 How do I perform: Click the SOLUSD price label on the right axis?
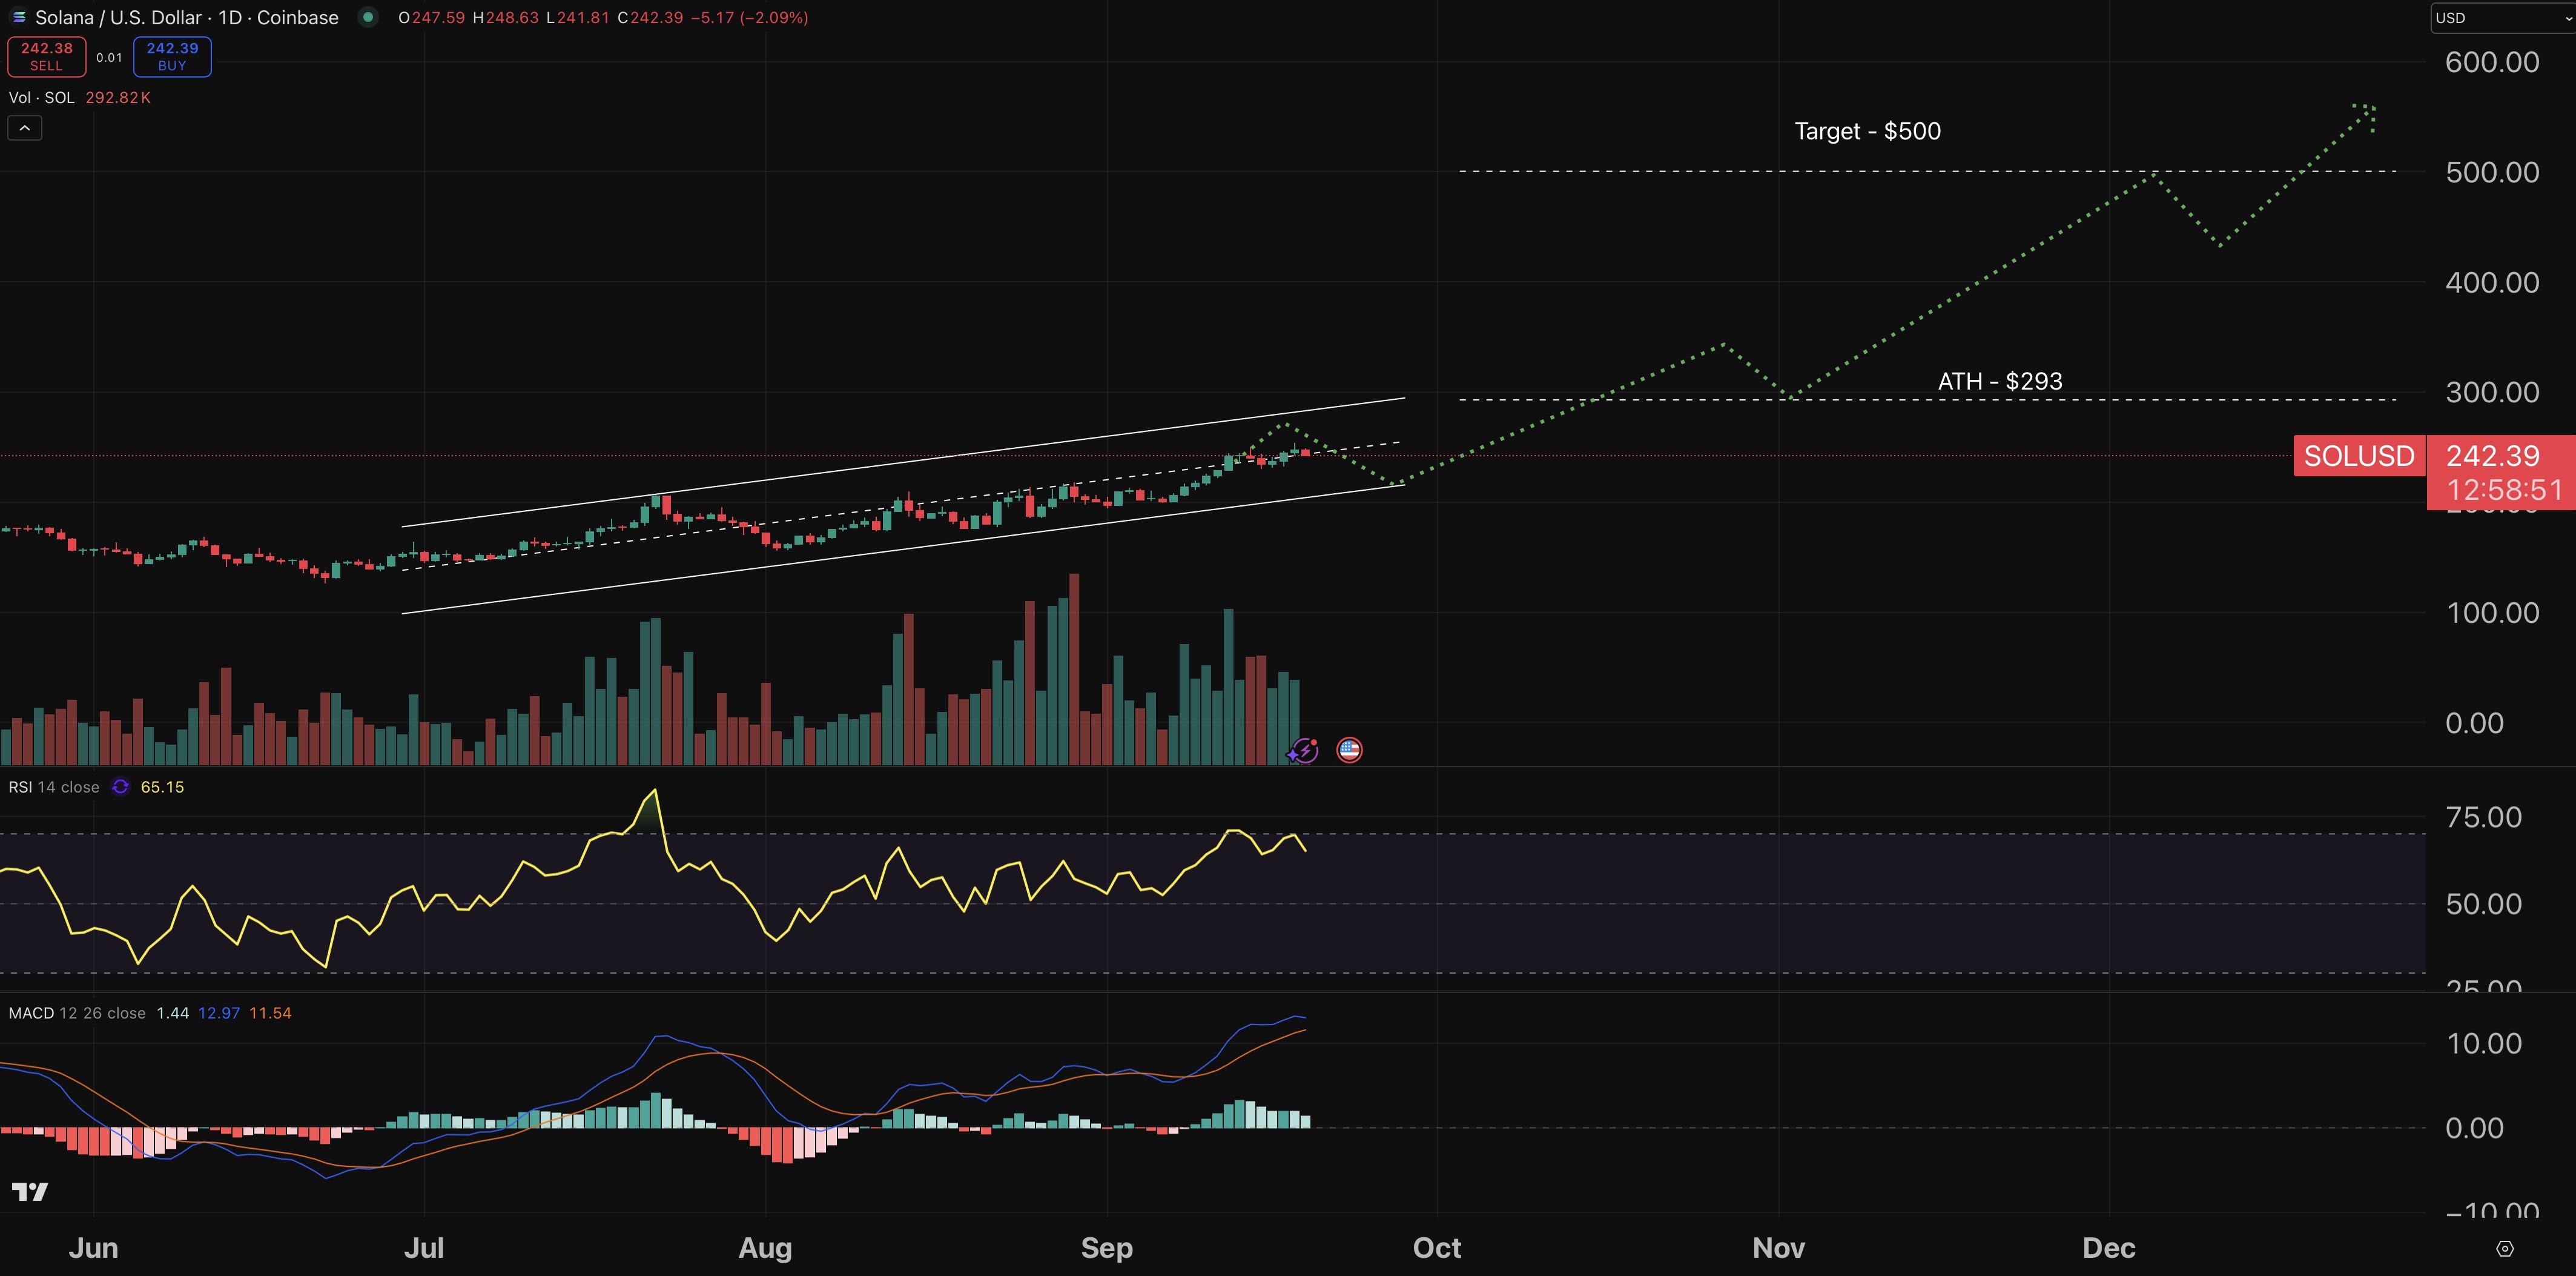pos(2359,456)
